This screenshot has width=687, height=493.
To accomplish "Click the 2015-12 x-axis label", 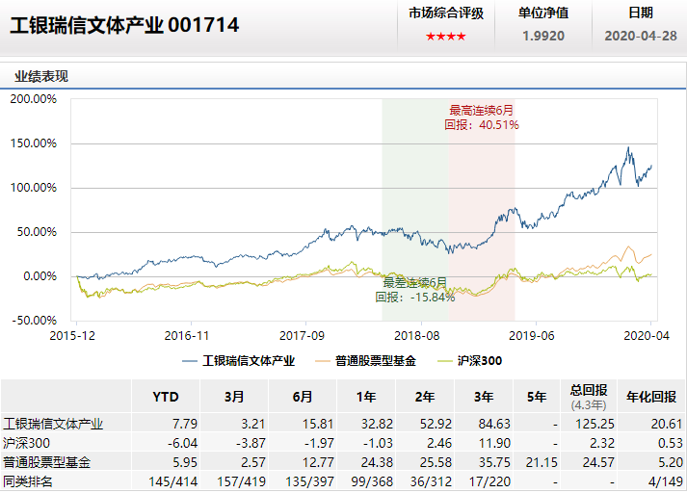I will click(72, 336).
